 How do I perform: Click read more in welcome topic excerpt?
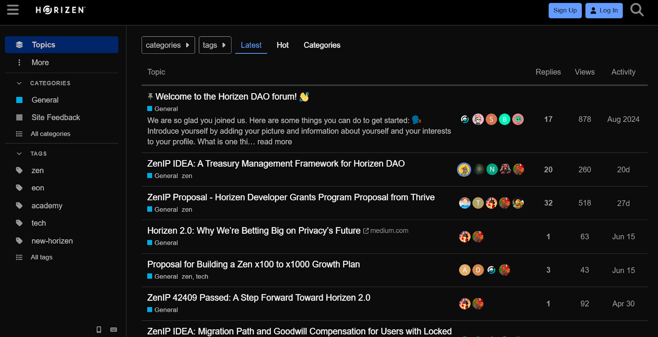(x=275, y=142)
